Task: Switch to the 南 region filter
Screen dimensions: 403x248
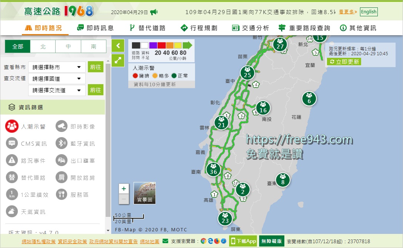Action: point(93,47)
